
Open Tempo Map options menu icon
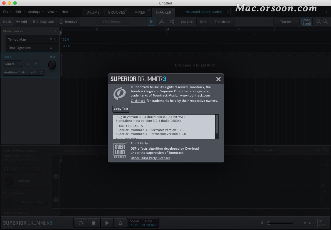tap(51, 39)
